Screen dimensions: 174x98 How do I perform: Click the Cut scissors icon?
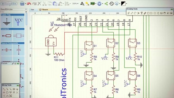click(x=45, y=4)
